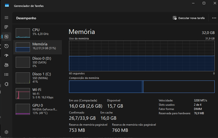
Task: Click the Desempenho page heading
Action: (26, 18)
